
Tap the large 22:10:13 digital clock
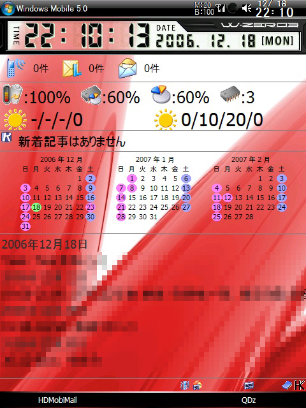pyautogui.click(x=87, y=36)
